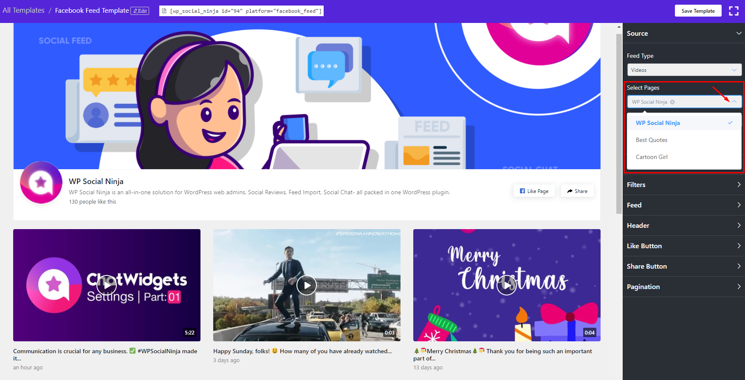This screenshot has width=745, height=380.
Task: Click the shortcode text field
Action: point(241,11)
